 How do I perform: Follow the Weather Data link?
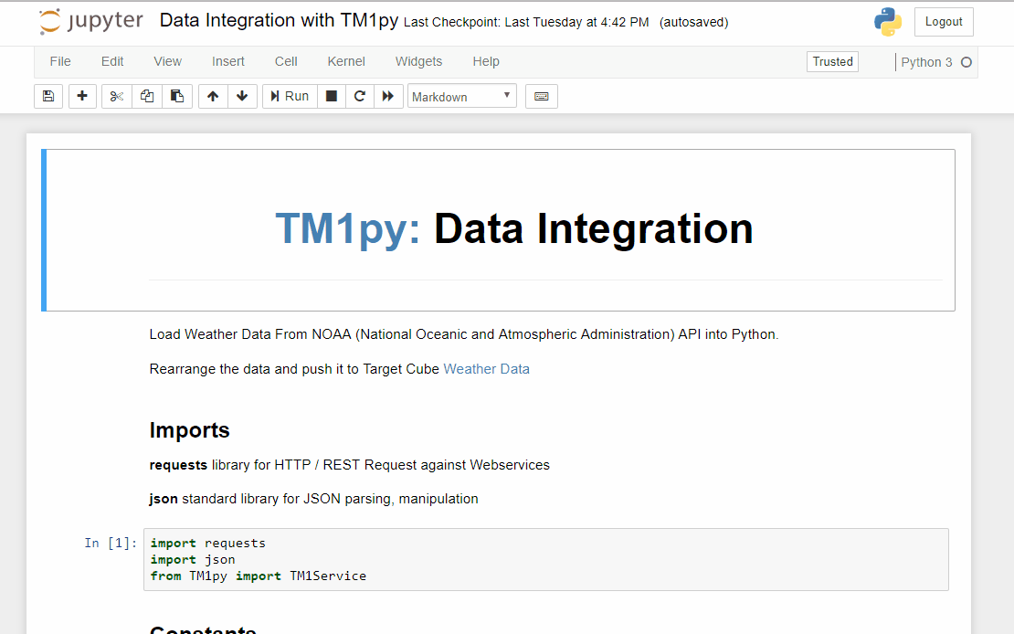point(486,369)
